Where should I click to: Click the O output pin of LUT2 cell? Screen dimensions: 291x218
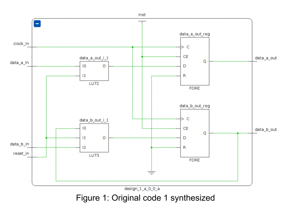point(104,66)
